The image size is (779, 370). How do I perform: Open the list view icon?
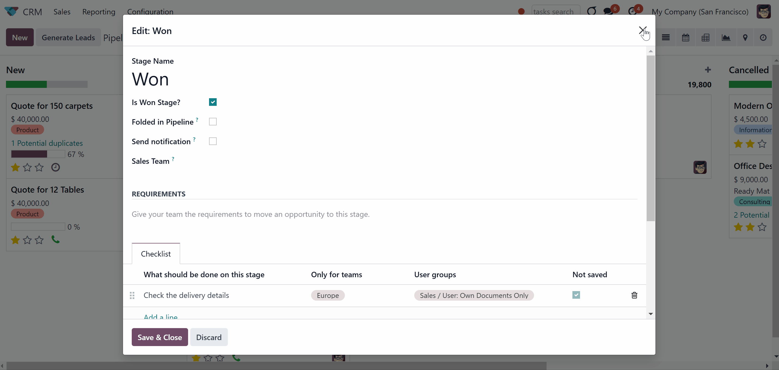665,38
